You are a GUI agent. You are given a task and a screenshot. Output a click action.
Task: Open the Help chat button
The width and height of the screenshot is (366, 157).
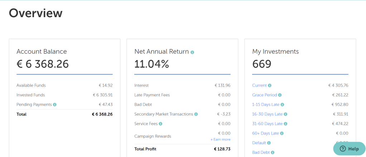click(349, 149)
